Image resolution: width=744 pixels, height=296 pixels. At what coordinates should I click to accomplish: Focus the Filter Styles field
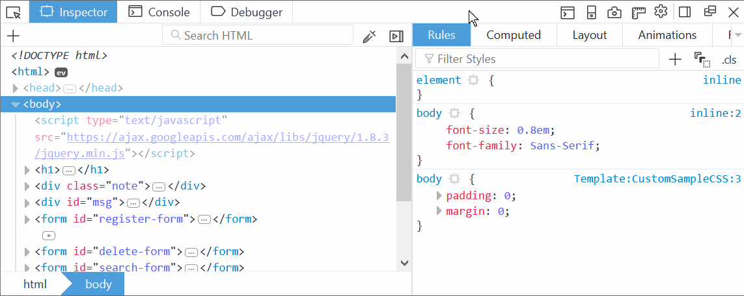point(537,59)
